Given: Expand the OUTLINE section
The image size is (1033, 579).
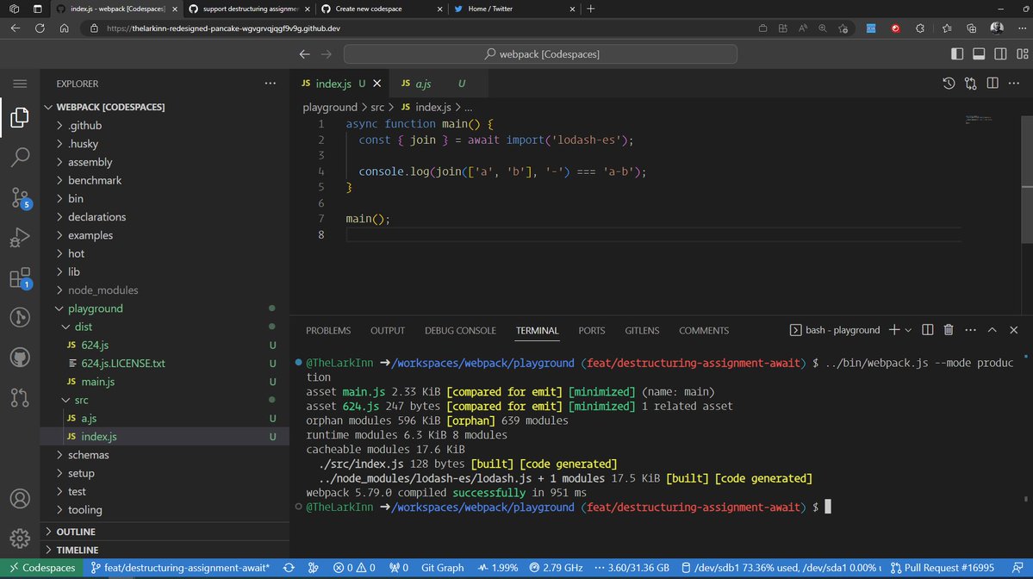Looking at the screenshot, I should point(165,532).
